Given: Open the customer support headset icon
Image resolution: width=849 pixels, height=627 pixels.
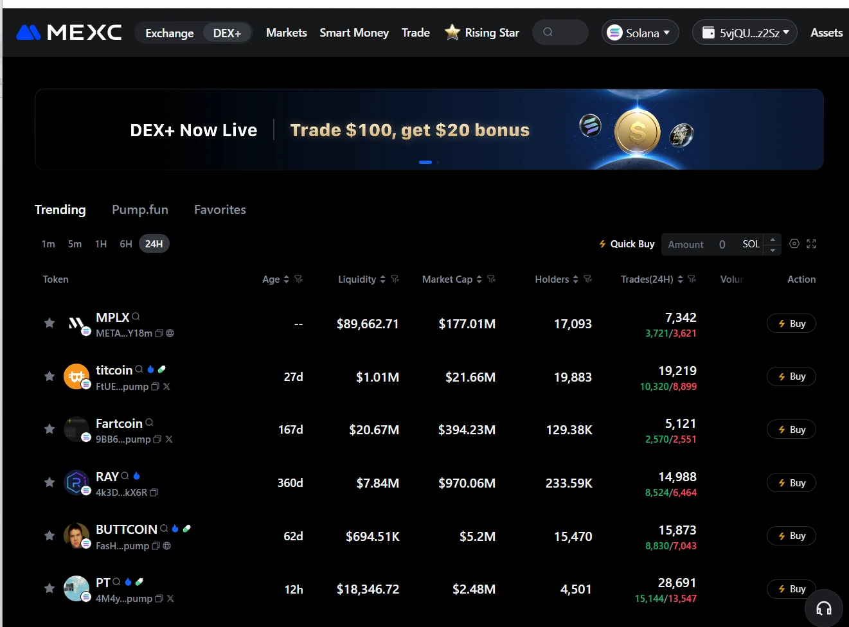Looking at the screenshot, I should (x=823, y=608).
